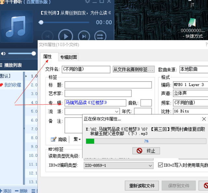Click into the 专辑 album text field
Viewport: 208px width, 193px height.
95,103
